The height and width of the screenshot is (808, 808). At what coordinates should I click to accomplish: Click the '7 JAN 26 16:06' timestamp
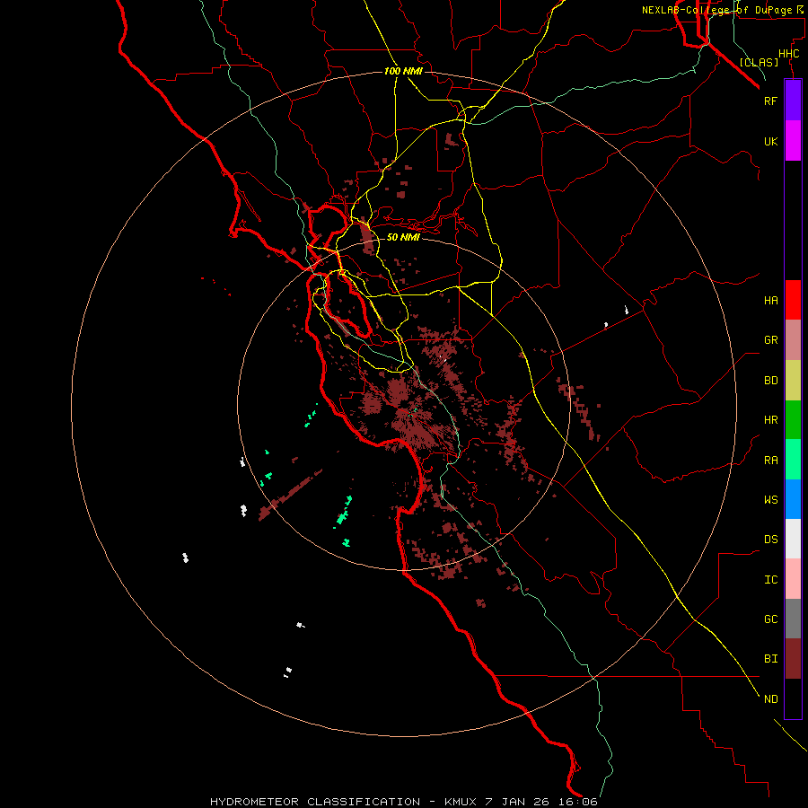pos(541,802)
